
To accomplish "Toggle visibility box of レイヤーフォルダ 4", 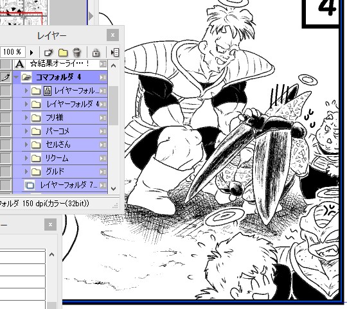I will (x=6, y=105).
